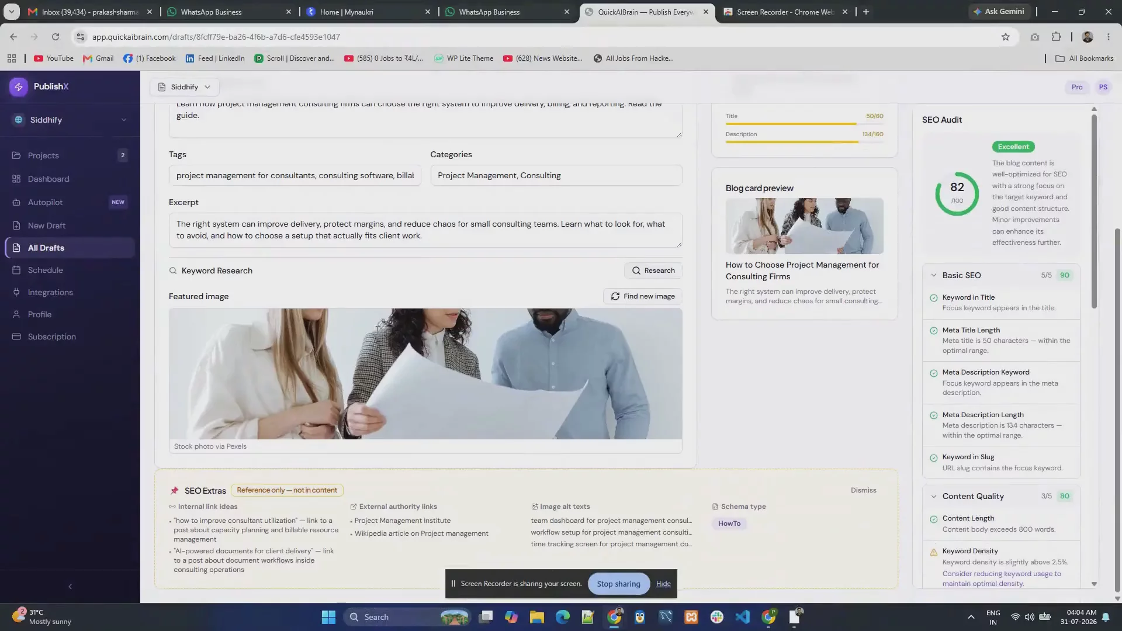Click the Image alt texts icon
1122x631 pixels.
coord(534,507)
